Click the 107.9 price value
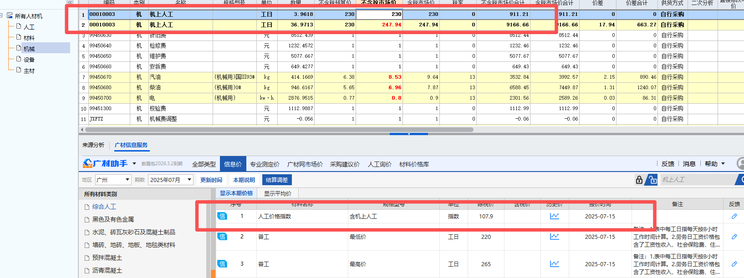This screenshot has height=278, width=744. coord(486,216)
